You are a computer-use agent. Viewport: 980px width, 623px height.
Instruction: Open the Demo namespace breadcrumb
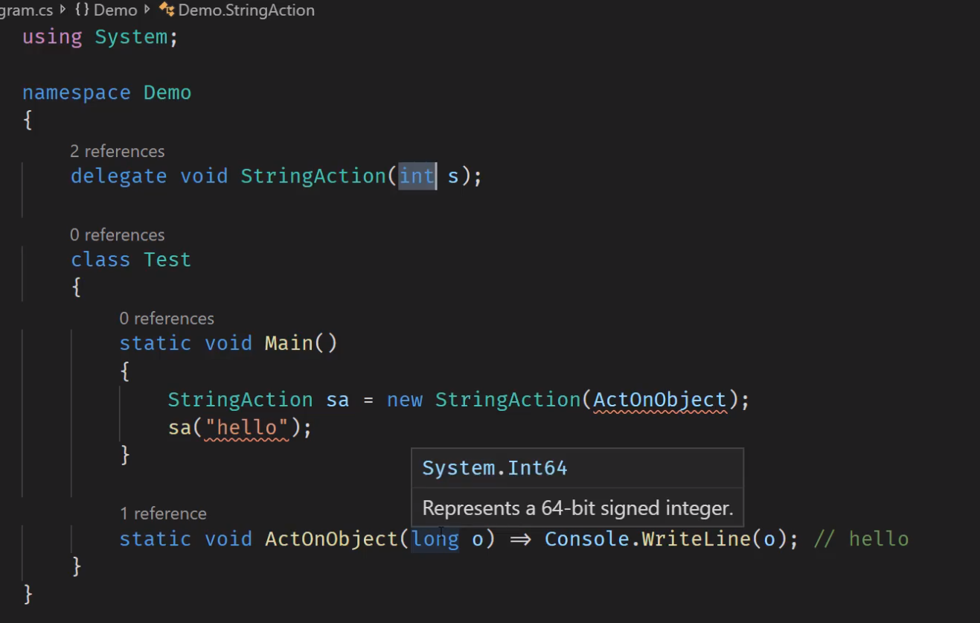(x=115, y=10)
